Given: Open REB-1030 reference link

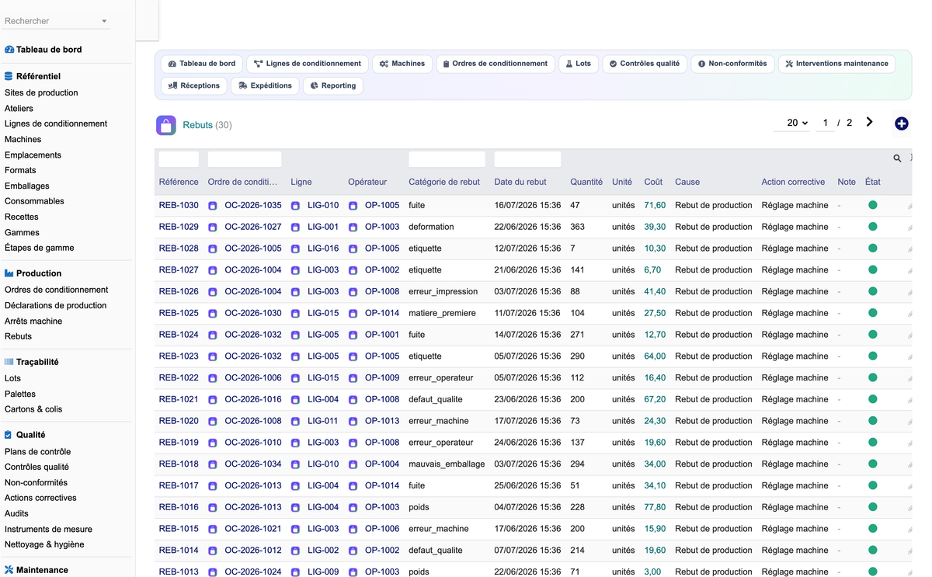Looking at the screenshot, I should [x=179, y=206].
